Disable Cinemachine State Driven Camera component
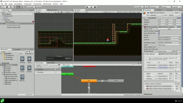This screenshot has width=183, height=103. pyautogui.click(x=147, y=27)
